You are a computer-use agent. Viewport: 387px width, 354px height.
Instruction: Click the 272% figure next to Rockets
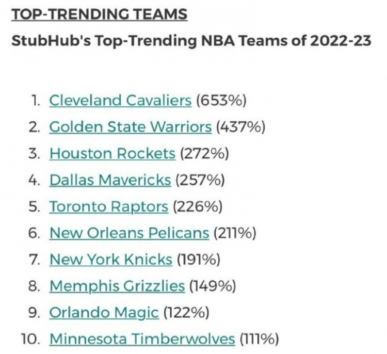click(205, 154)
